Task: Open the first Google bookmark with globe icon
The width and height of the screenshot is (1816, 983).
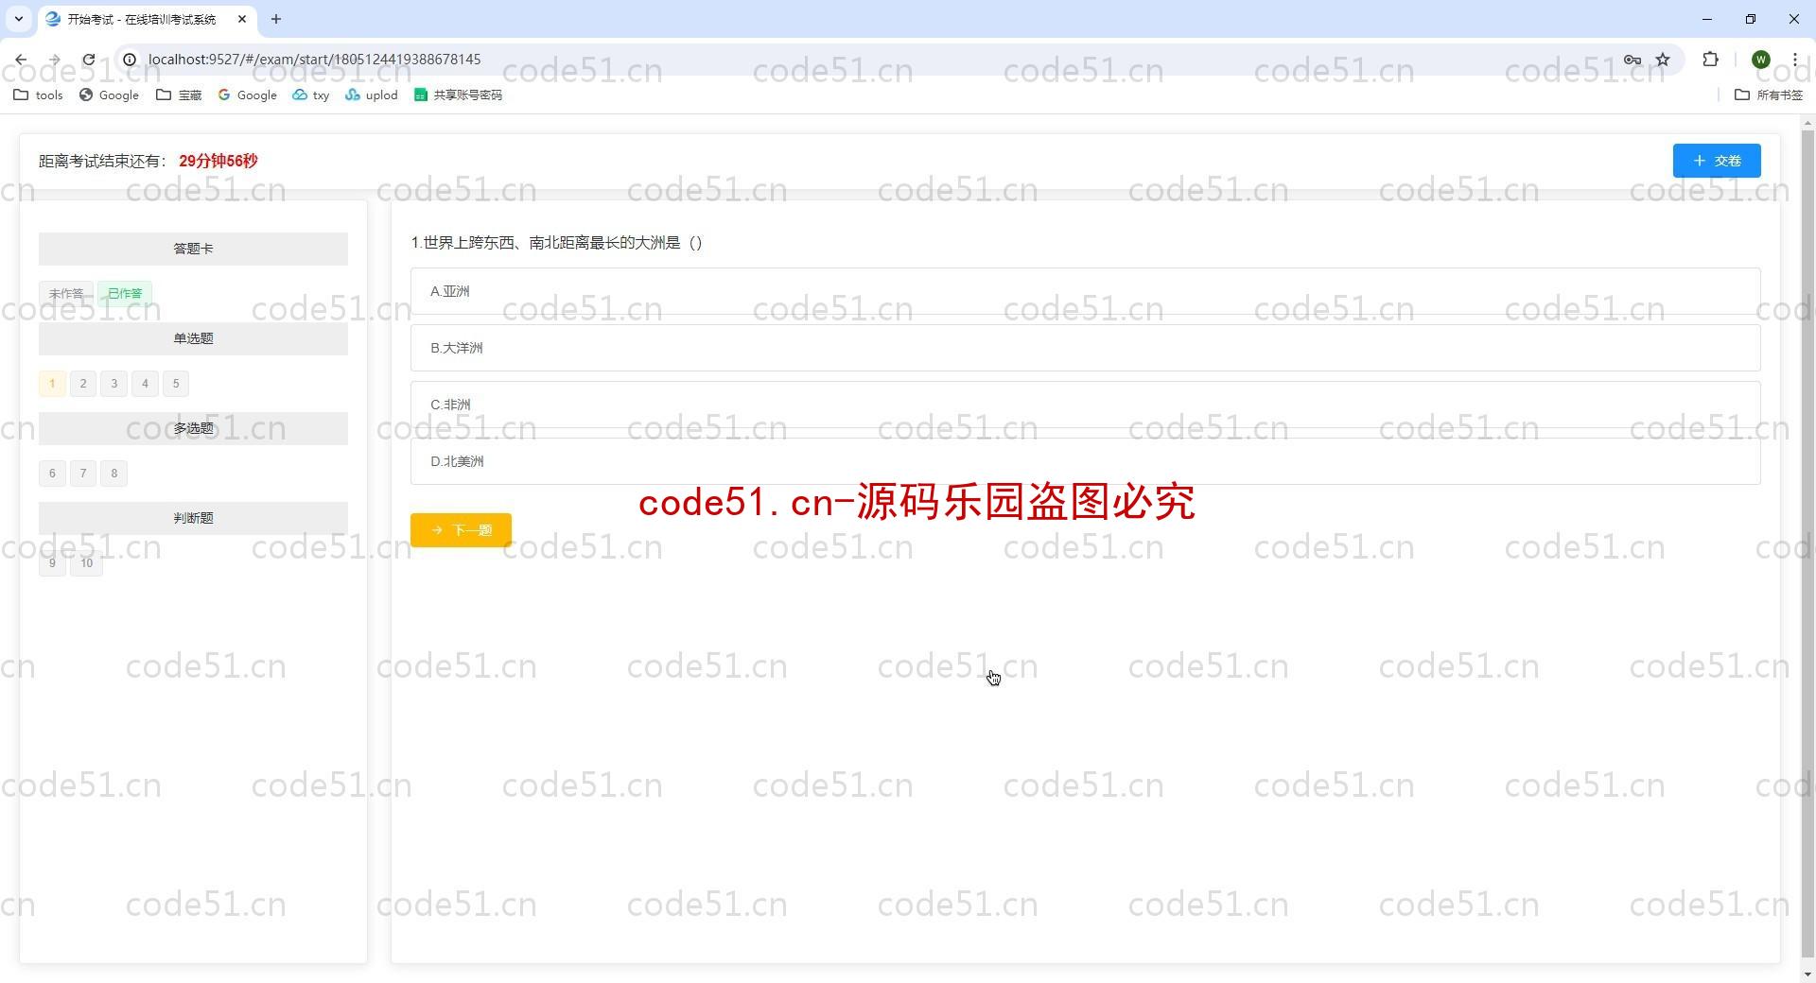Action: (109, 95)
